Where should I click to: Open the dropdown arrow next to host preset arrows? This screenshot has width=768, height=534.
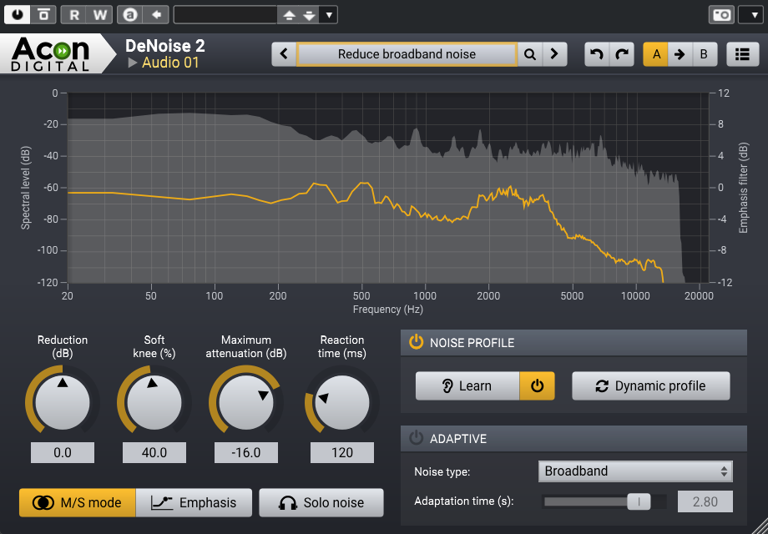click(x=329, y=15)
